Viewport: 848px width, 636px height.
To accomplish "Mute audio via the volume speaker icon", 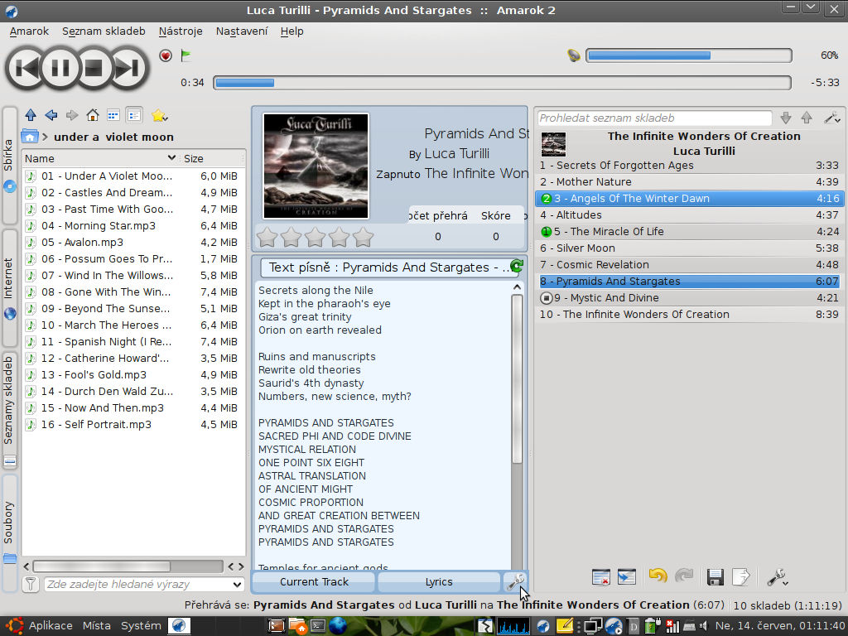I will 574,55.
